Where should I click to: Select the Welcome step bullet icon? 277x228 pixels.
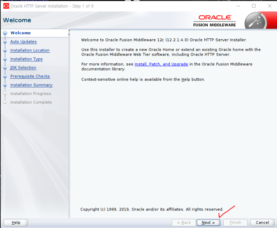(x=5, y=33)
